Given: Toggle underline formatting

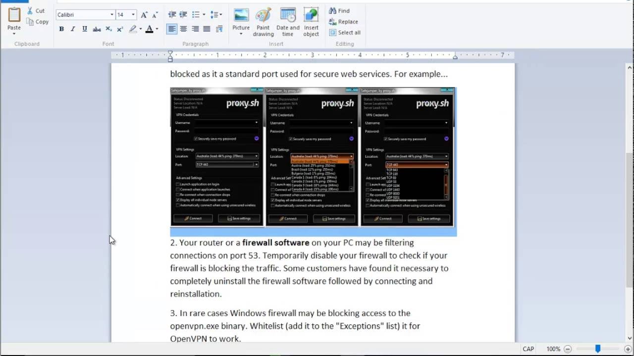Looking at the screenshot, I should tap(85, 29).
